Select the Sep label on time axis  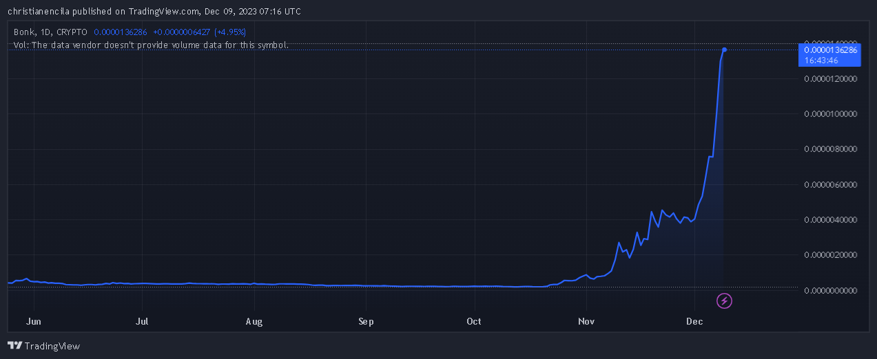(367, 321)
